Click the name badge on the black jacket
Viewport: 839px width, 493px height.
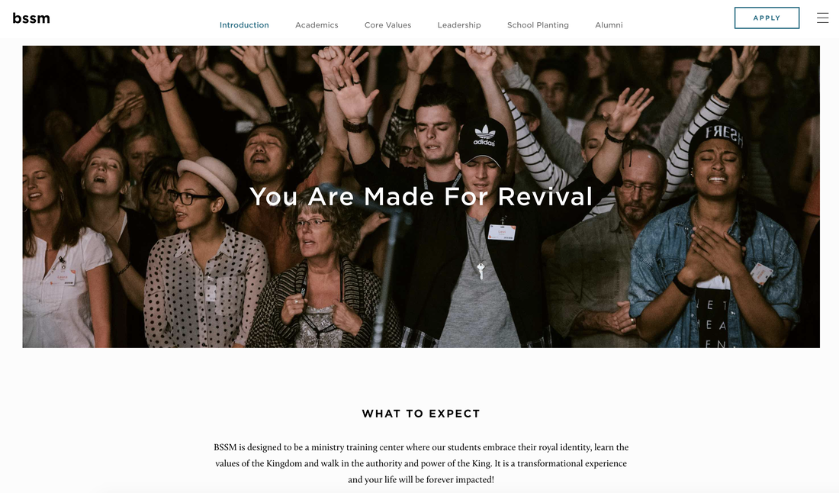tap(501, 232)
